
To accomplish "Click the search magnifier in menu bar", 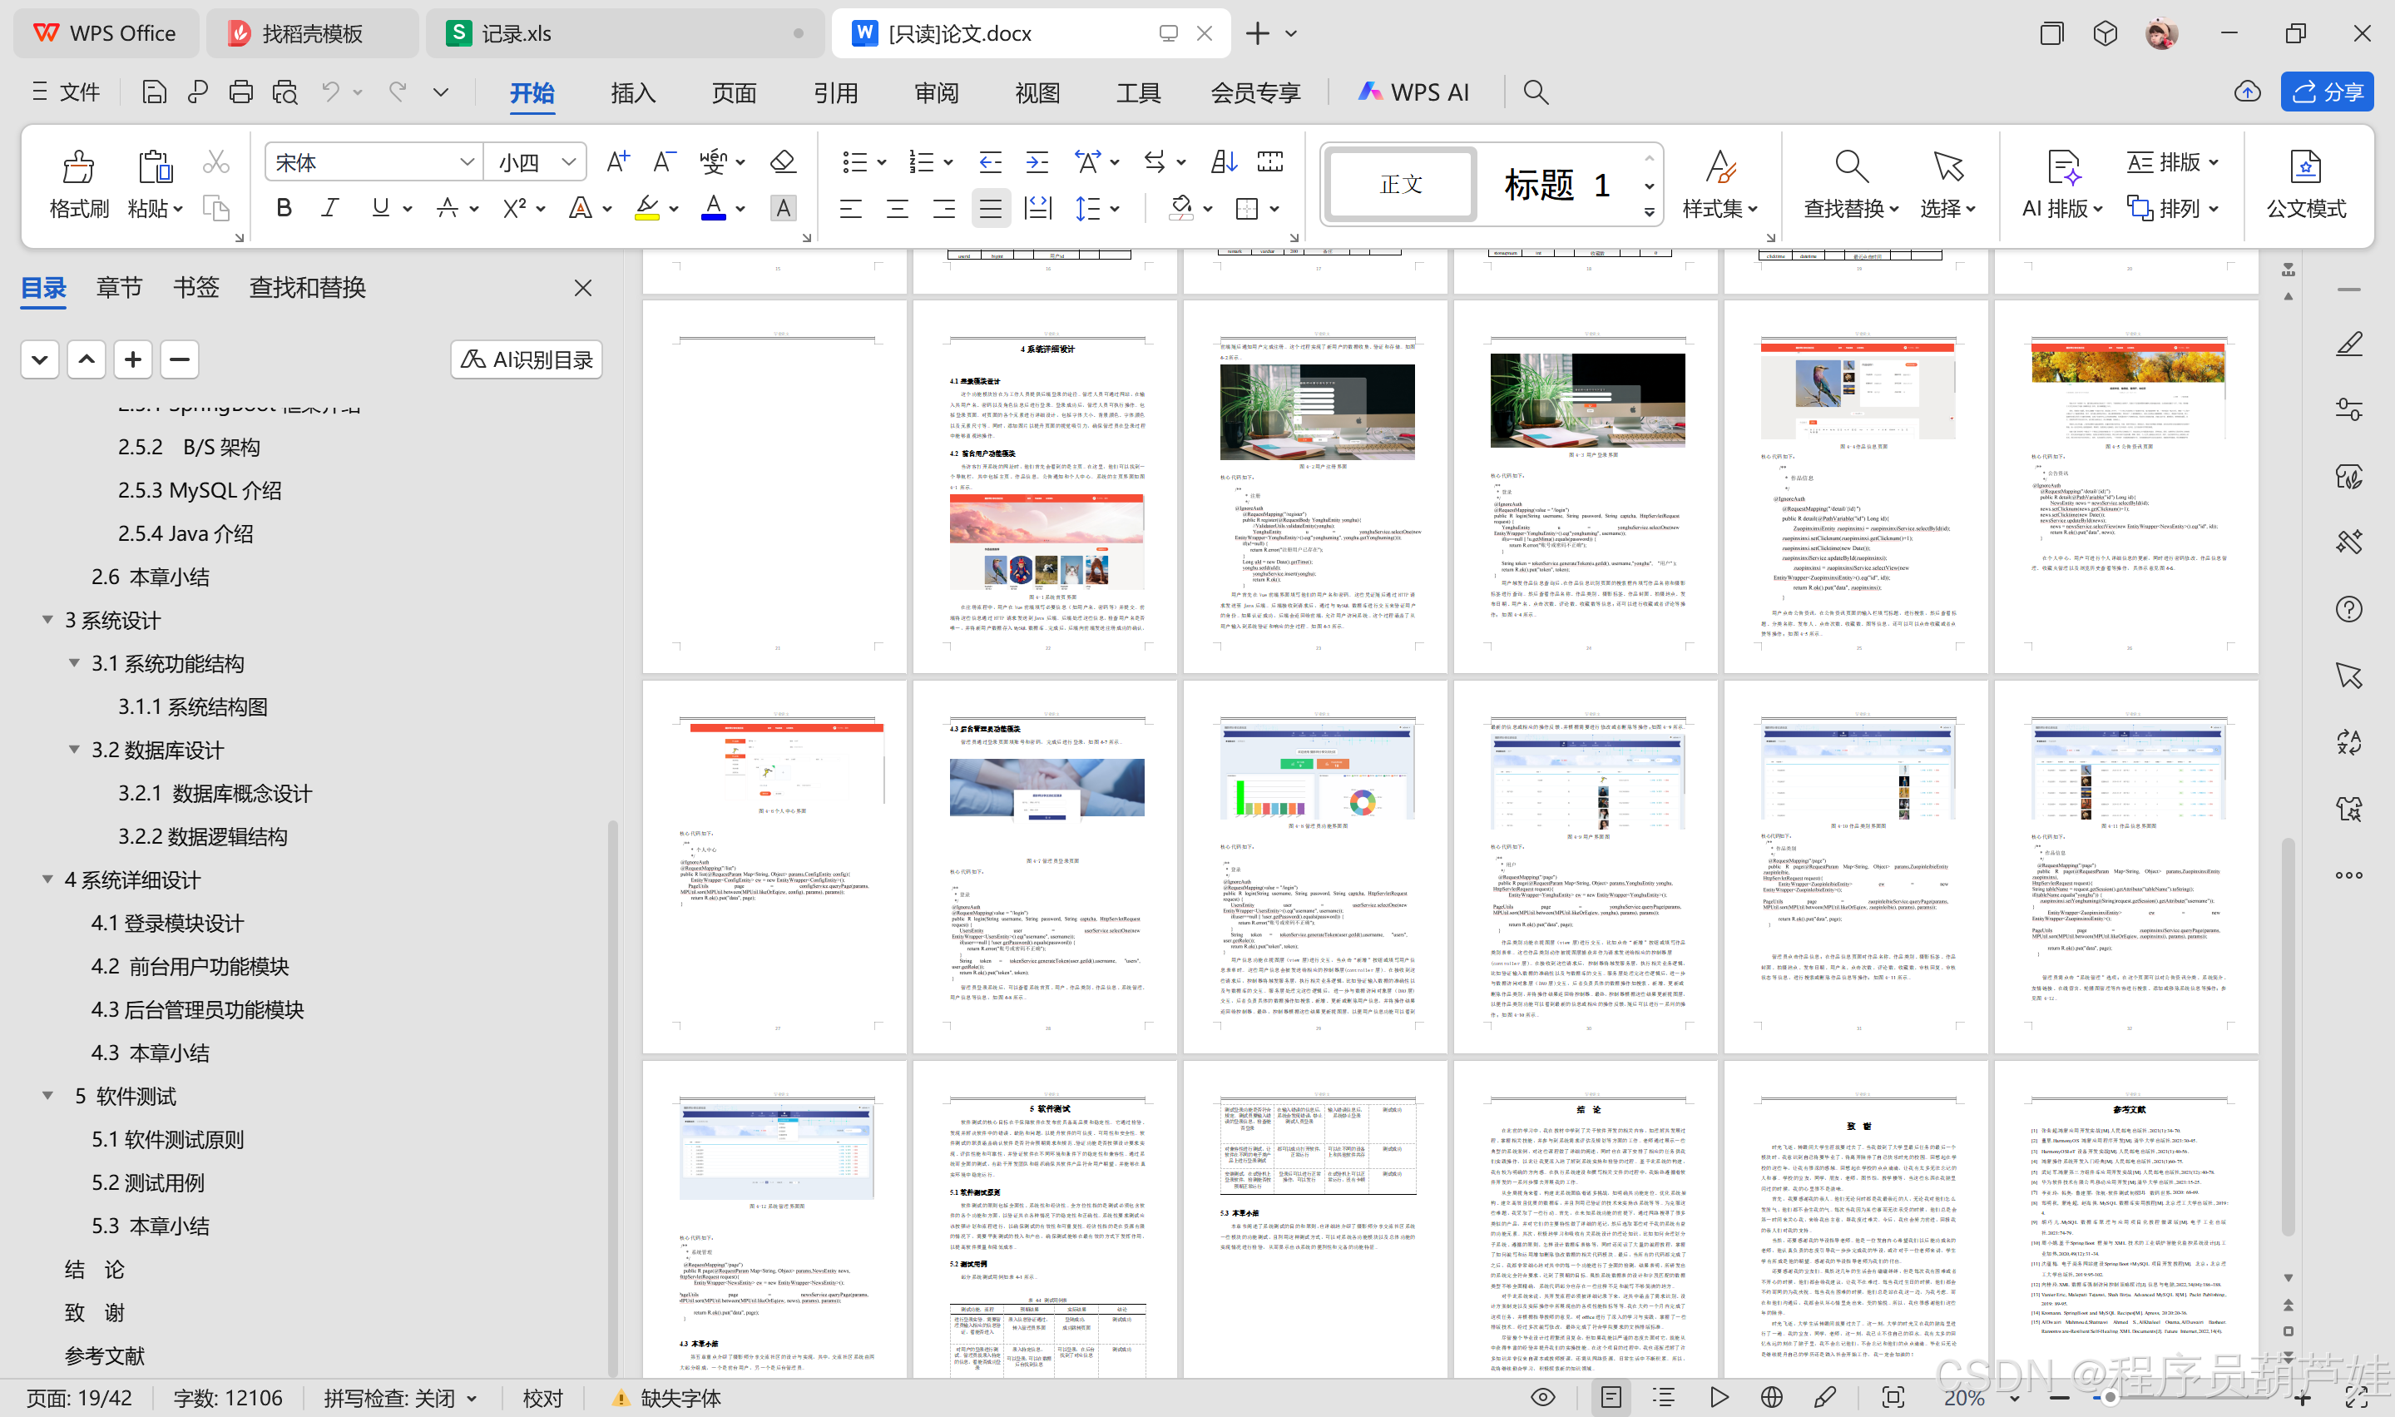I will tap(1535, 92).
